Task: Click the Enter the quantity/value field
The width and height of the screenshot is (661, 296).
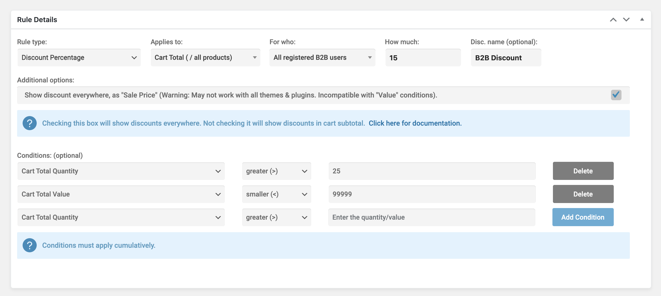Action: 432,217
